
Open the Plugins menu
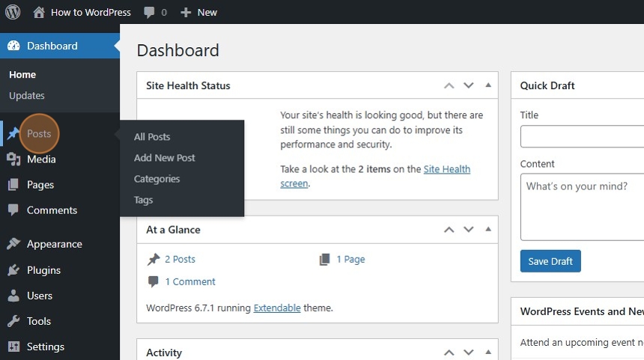click(x=43, y=270)
